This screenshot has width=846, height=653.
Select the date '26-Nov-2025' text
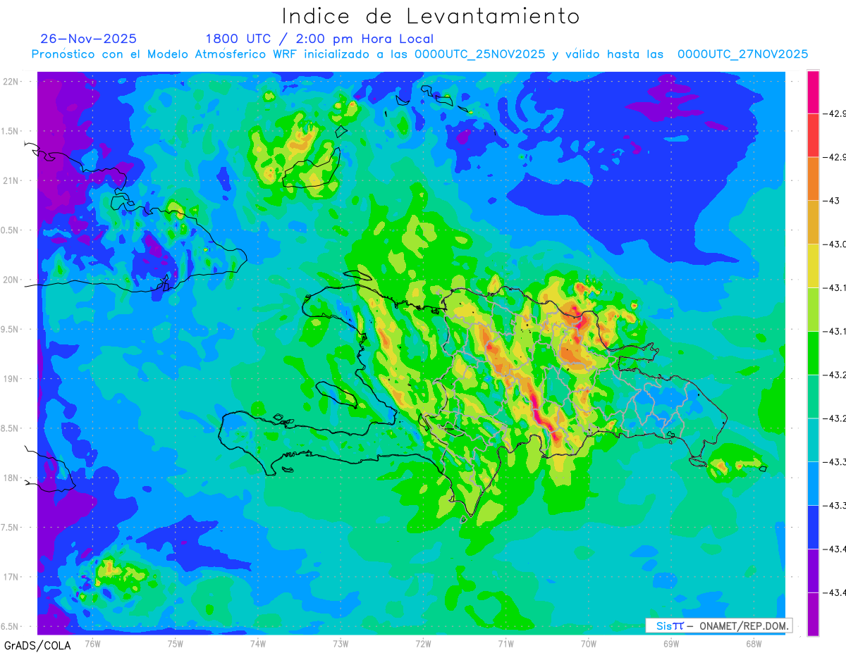[x=89, y=39]
